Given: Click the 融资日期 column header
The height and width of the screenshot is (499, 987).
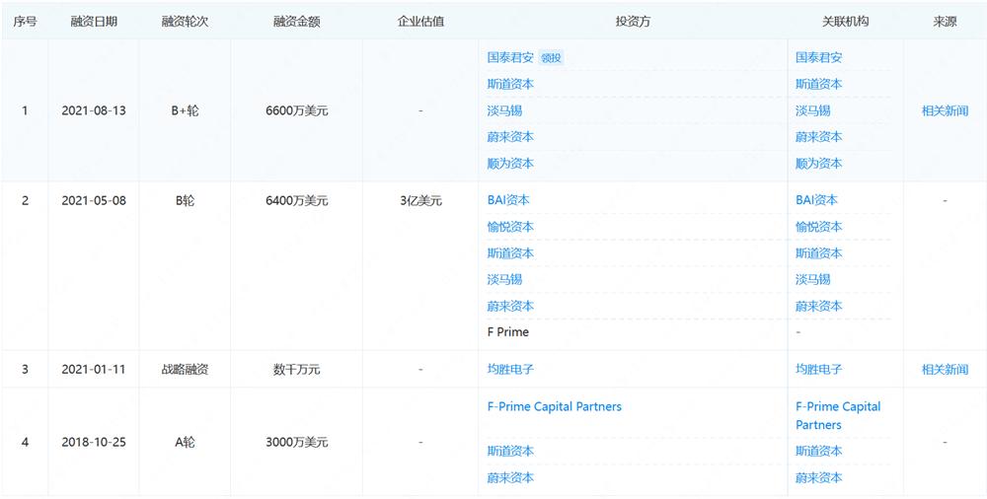Looking at the screenshot, I should pyautogui.click(x=94, y=22).
